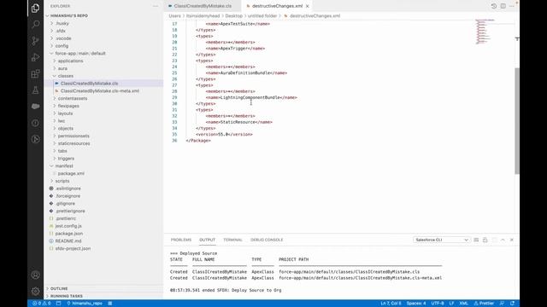
Task: Click the feedback icon in status bar
Action: pyautogui.click(x=502, y=304)
